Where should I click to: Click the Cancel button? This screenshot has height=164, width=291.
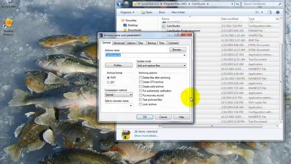coord(163,117)
